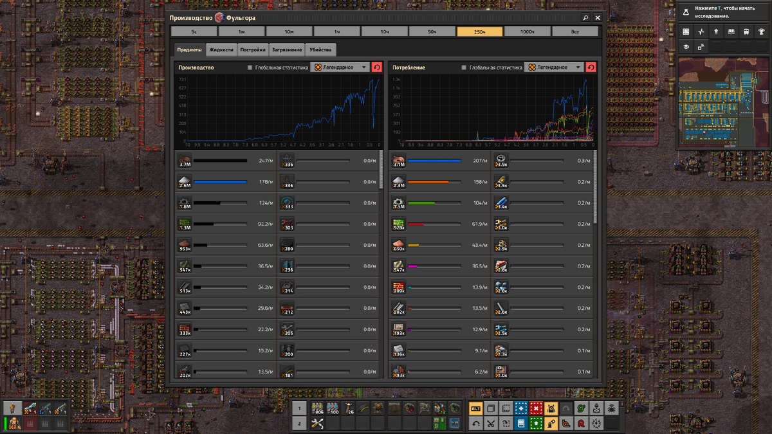
Task: Click the highlighted 250ч time range button
Action: tap(479, 32)
